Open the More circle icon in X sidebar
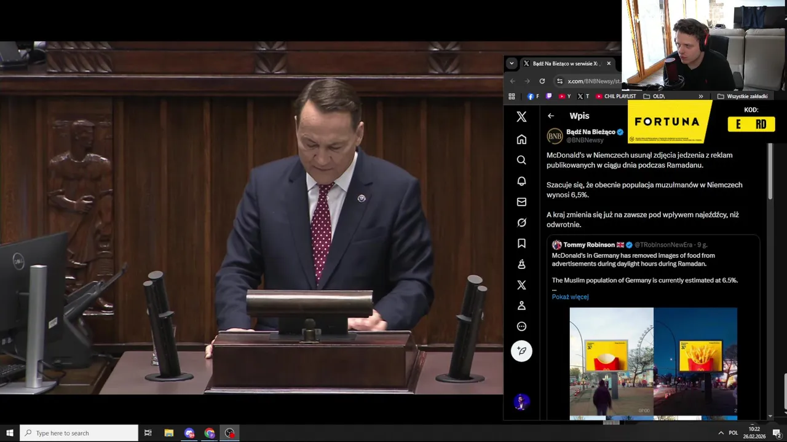 point(521,327)
